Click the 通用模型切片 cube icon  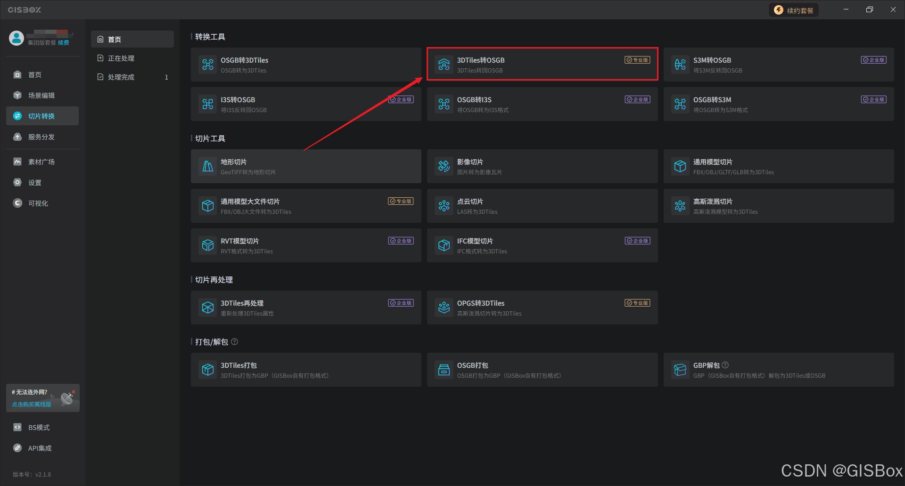tap(680, 166)
